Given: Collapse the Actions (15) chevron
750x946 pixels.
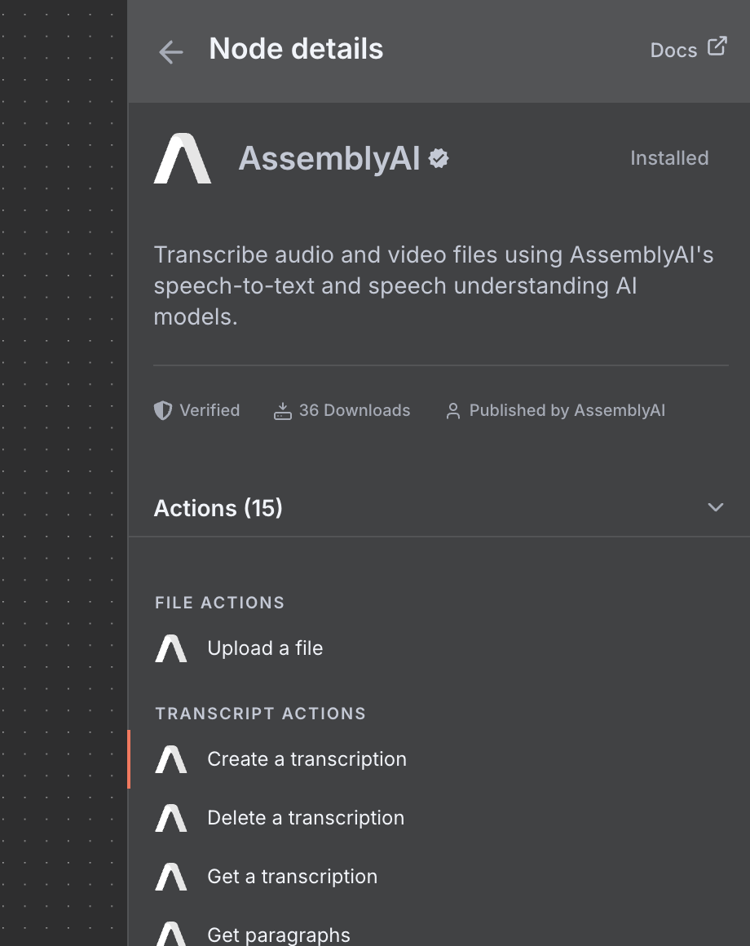Looking at the screenshot, I should 716,507.
